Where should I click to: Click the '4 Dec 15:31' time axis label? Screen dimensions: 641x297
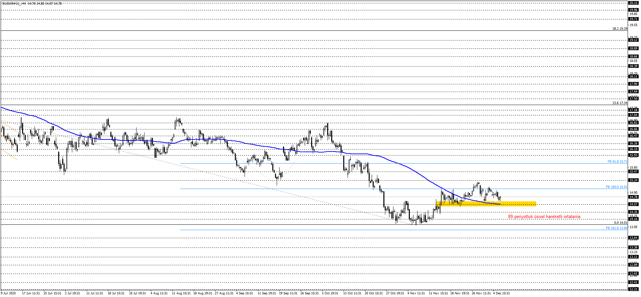point(501,293)
